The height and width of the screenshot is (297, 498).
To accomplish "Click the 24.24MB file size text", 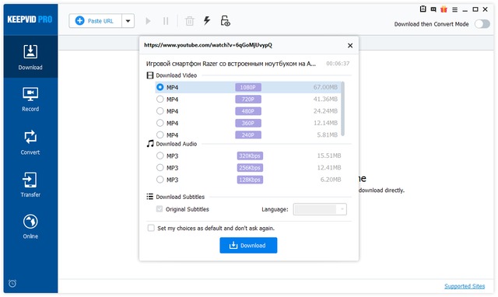I will click(x=325, y=111).
